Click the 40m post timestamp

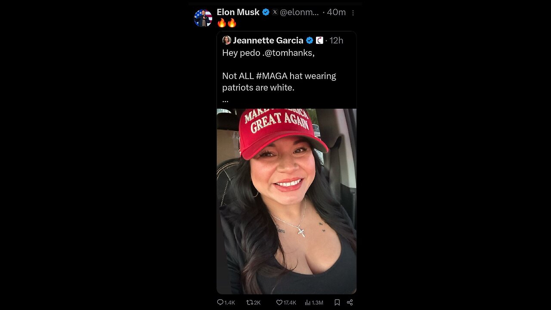coord(336,12)
